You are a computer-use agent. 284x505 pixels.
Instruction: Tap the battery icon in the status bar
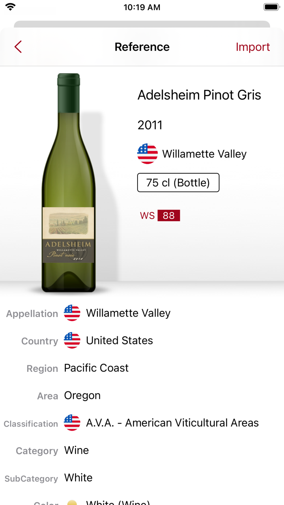coord(271,7)
